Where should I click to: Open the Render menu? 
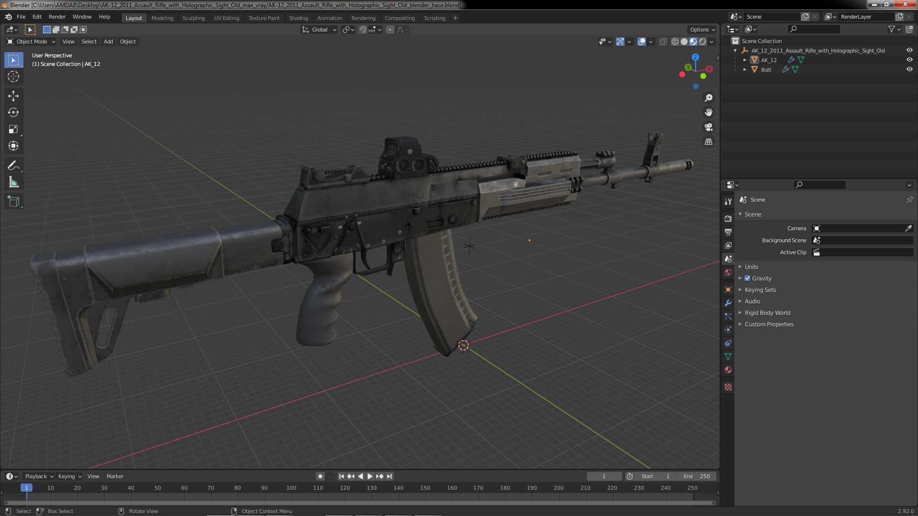(57, 17)
